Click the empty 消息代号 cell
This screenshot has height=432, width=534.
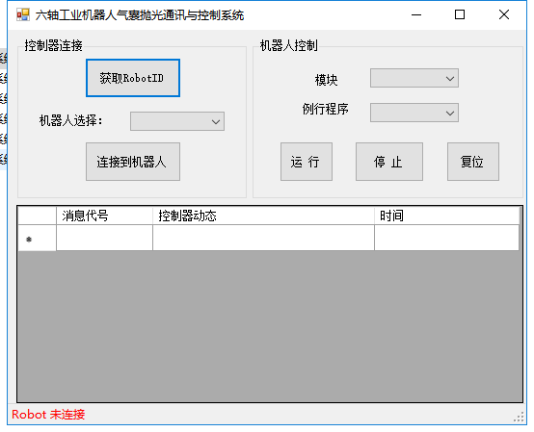pyautogui.click(x=104, y=238)
